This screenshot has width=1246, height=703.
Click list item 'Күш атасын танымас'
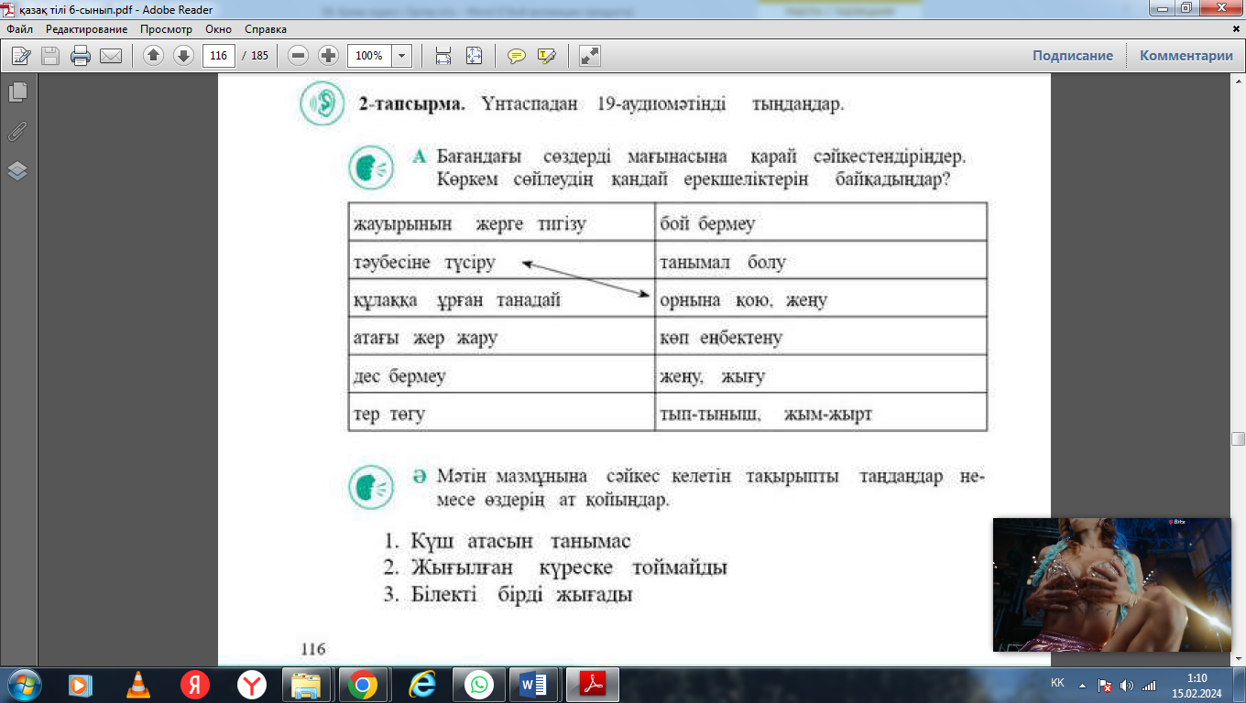[508, 541]
